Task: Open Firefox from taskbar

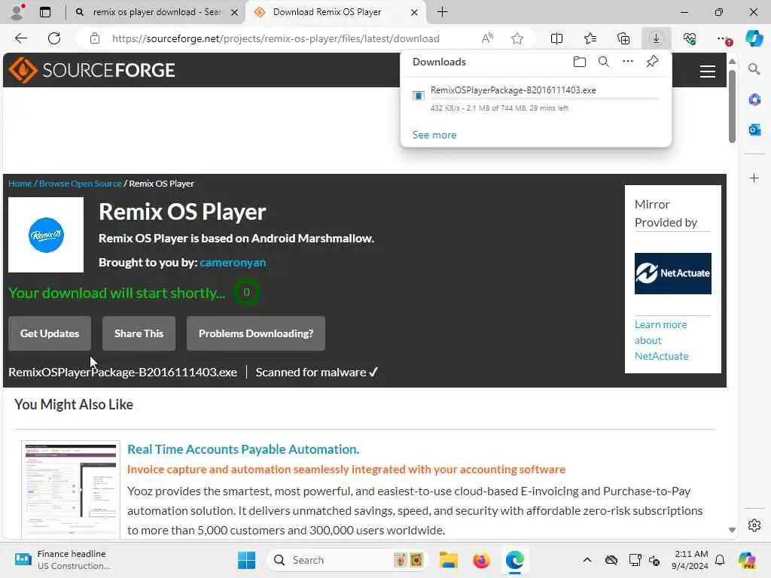Action: pyautogui.click(x=481, y=560)
